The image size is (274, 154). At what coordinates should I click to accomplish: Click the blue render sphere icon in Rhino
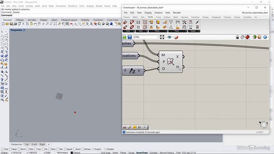tap(111, 24)
